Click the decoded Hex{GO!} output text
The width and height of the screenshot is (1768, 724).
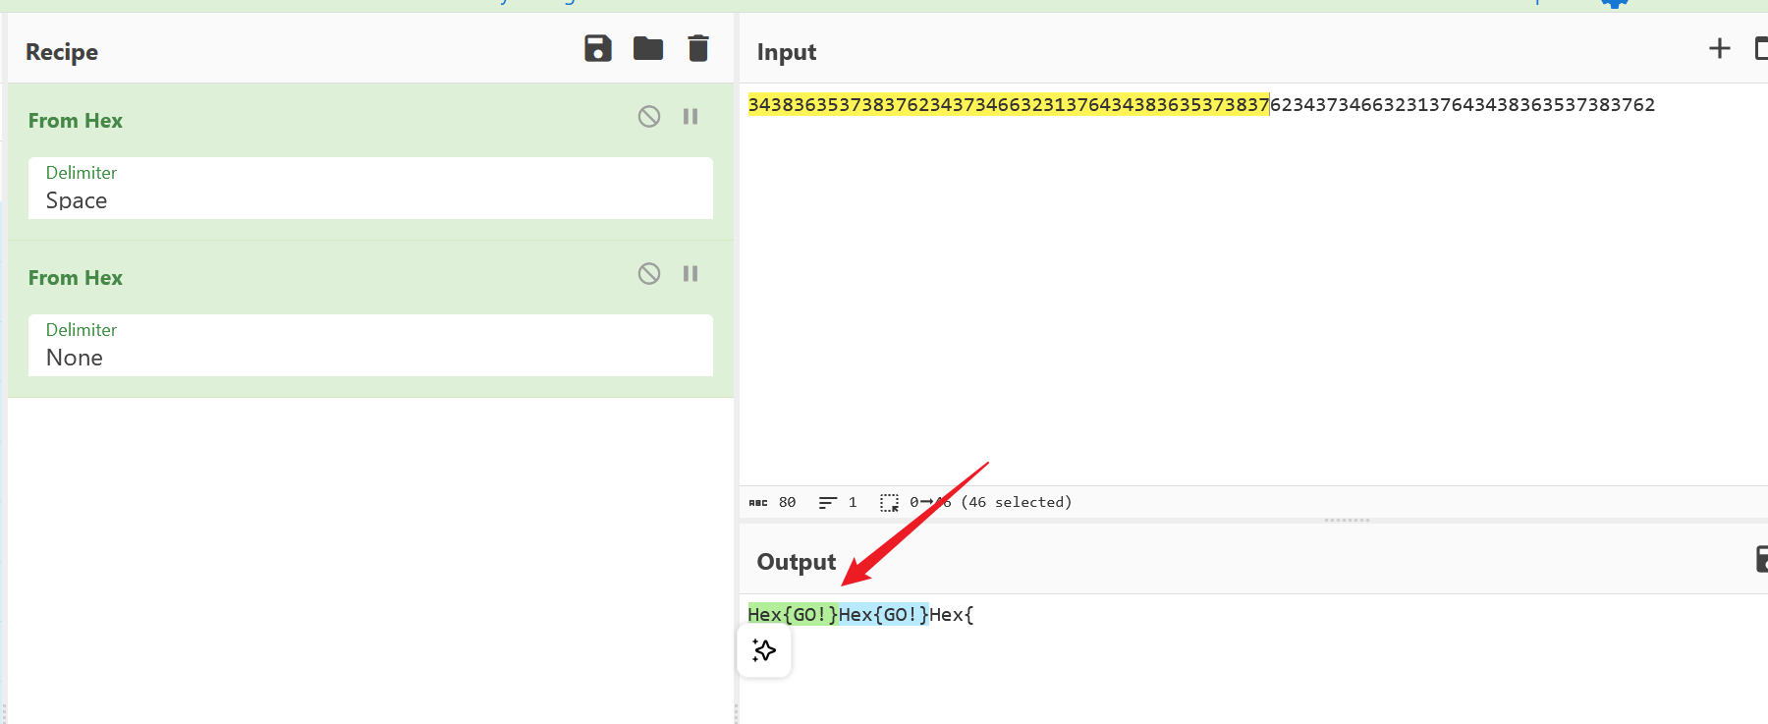pos(793,615)
